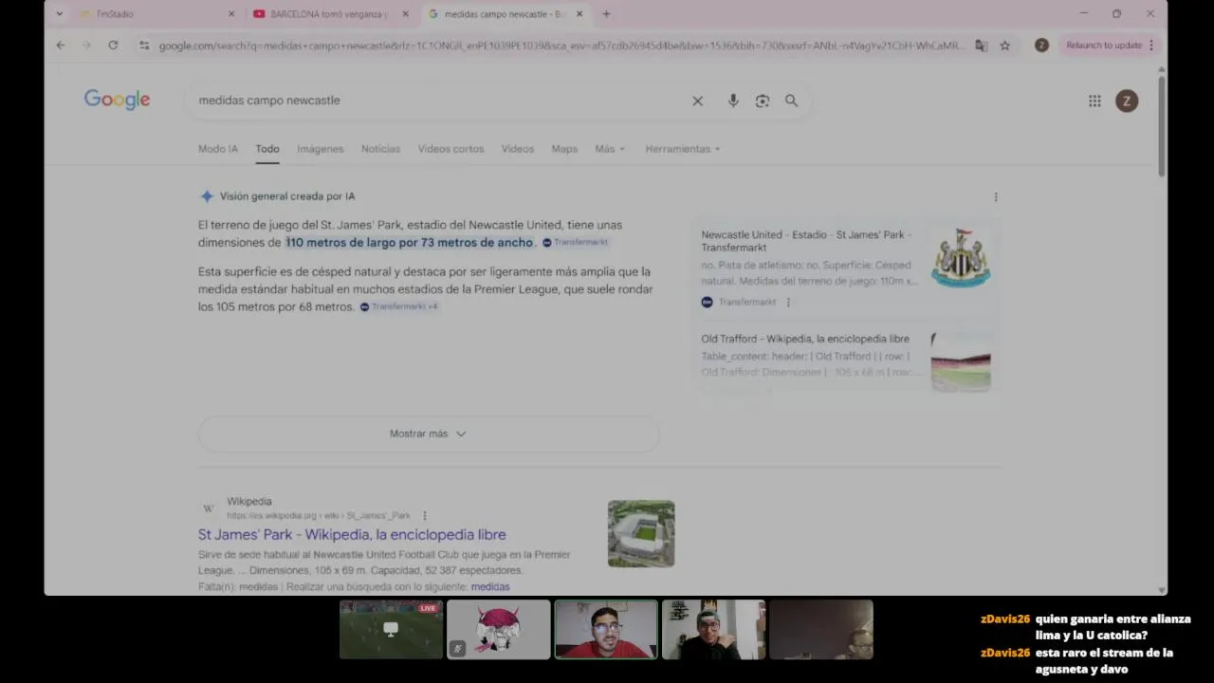Viewport: 1214px width, 683px height.
Task: Click zDavis26 alianza lima chat message
Action: click(1085, 627)
